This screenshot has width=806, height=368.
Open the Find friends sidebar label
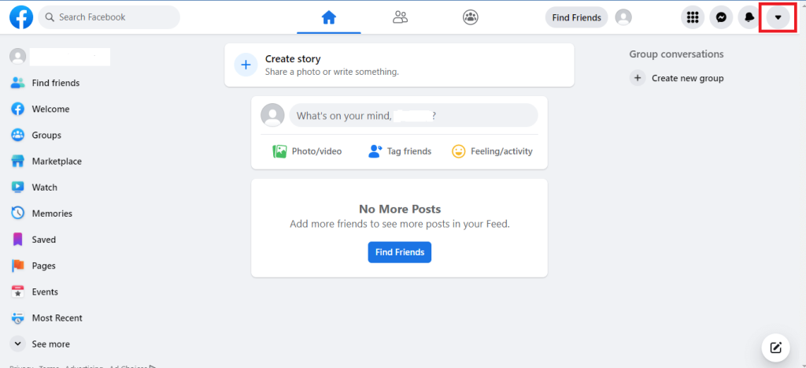pos(56,83)
